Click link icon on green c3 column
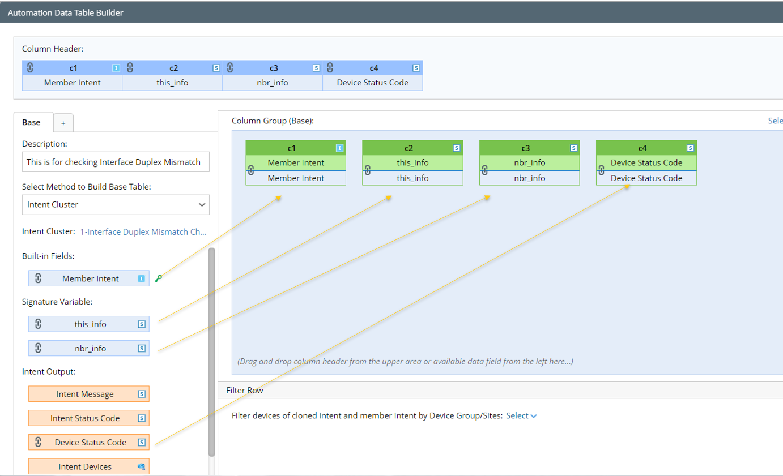This screenshot has width=783, height=476. (484, 170)
